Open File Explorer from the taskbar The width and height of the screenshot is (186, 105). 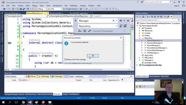pos(50,102)
